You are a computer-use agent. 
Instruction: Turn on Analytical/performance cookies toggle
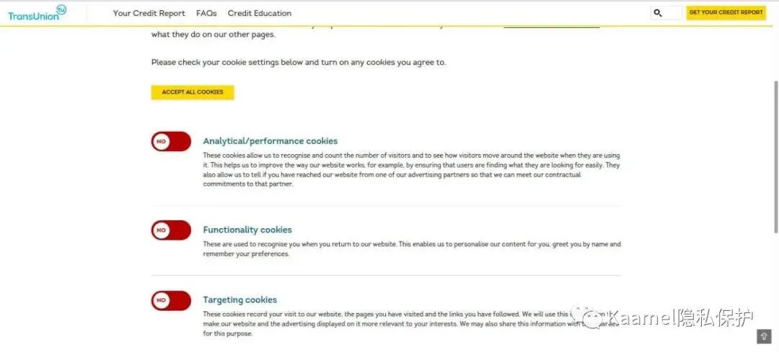point(172,141)
